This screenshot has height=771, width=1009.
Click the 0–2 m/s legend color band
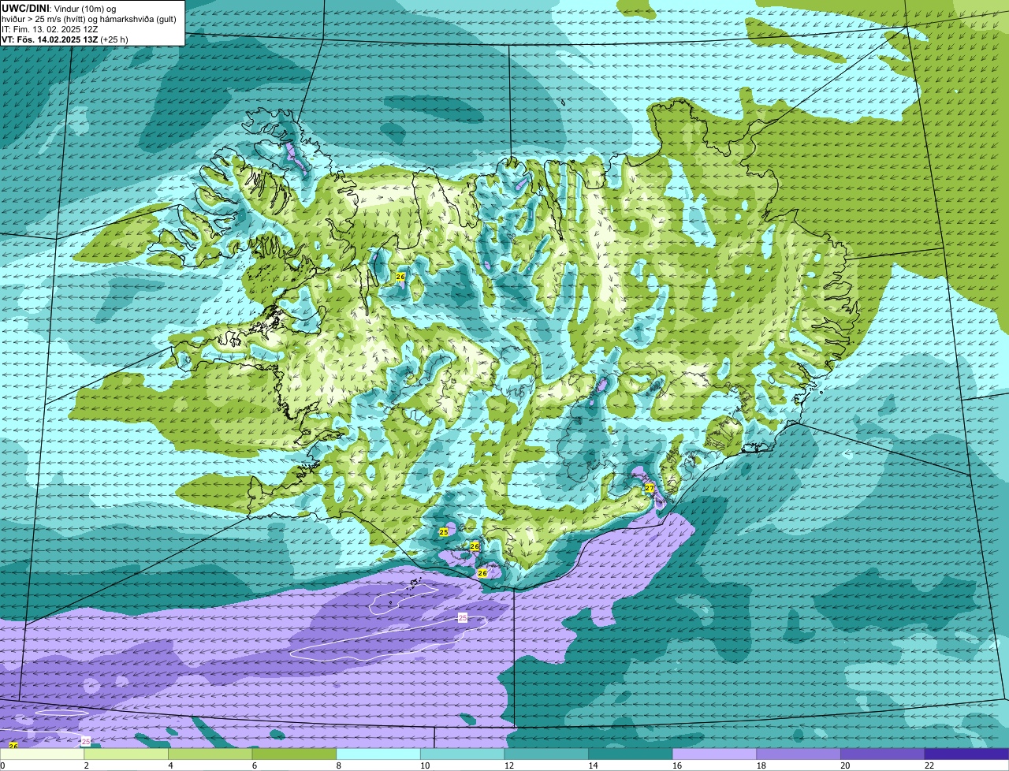click(x=42, y=754)
